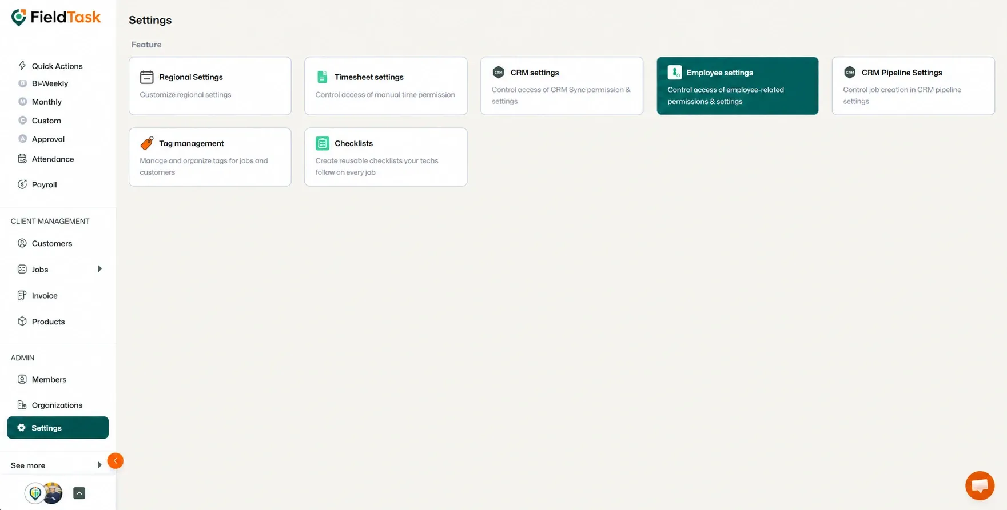Viewport: 1007px width, 510px height.
Task: Click 'Control access of manual time permission' text
Action: point(385,95)
